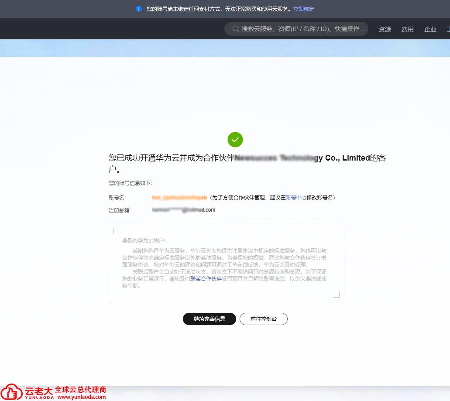Click the bottom-right corner bracket of notice box
Screen dimensions: 450x401
[x=337, y=295]
